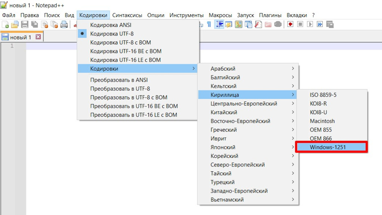The height and width of the screenshot is (215, 382).
Task: Click the New file toolbar icon
Action: point(6,25)
